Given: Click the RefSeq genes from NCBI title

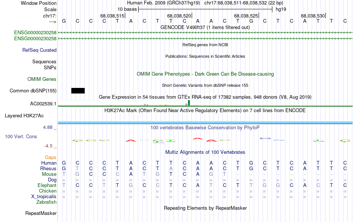Looking at the screenshot, I should pyautogui.click(x=205, y=45).
